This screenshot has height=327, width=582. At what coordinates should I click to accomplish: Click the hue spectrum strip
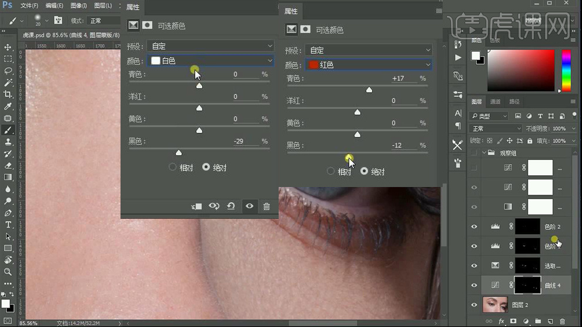click(x=566, y=71)
